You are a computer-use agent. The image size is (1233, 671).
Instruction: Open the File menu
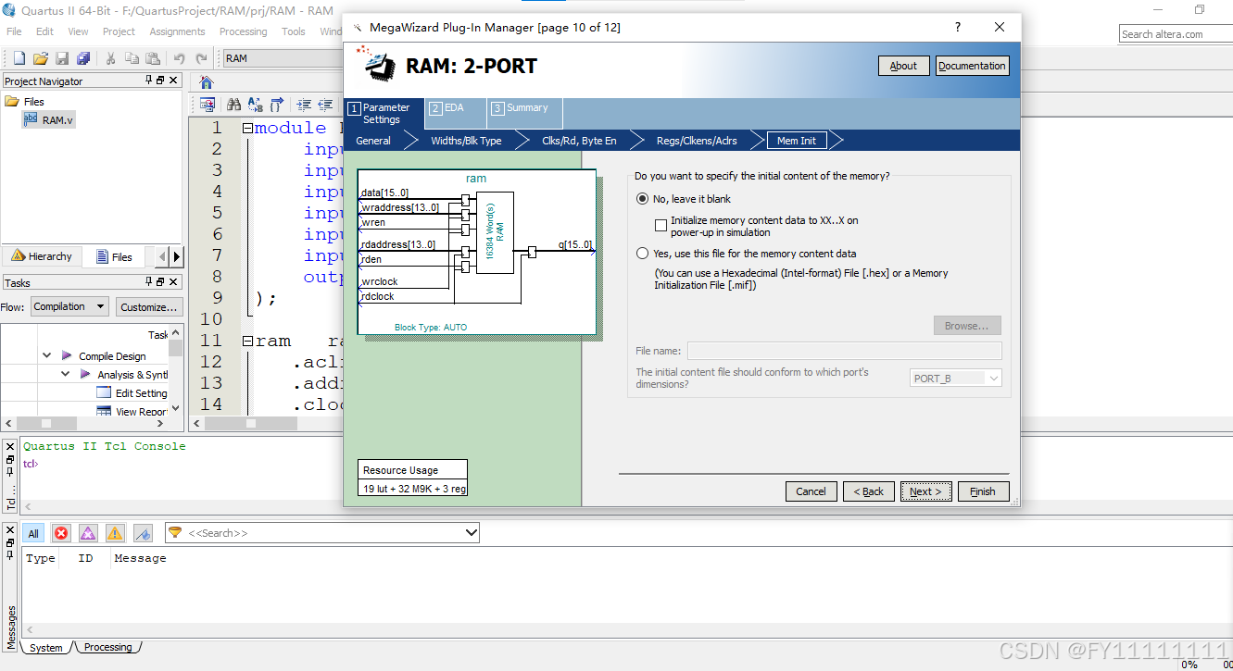pyautogui.click(x=14, y=31)
